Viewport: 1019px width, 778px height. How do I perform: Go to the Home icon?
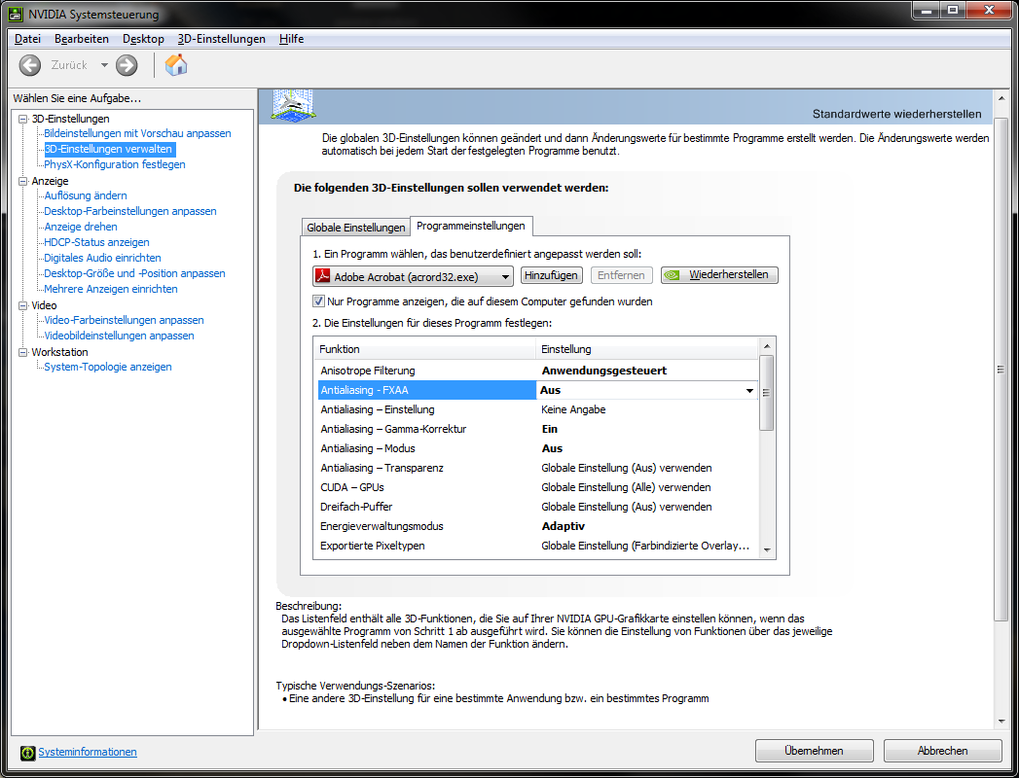(x=176, y=65)
